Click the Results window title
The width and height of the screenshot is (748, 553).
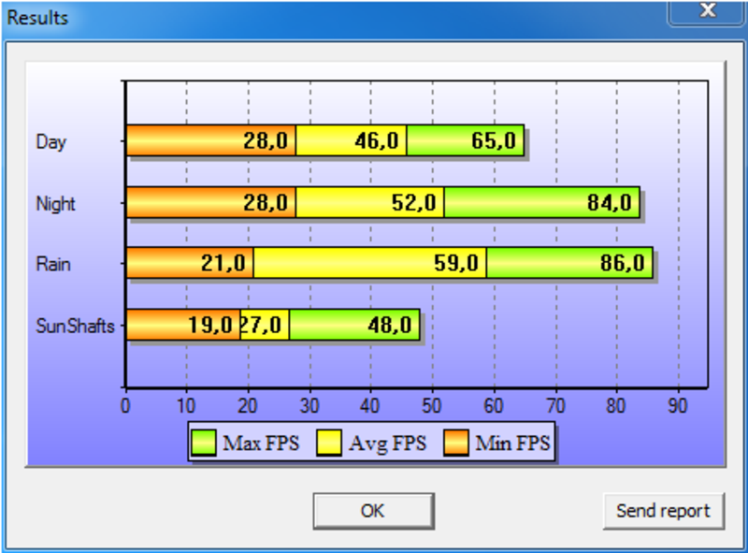[x=37, y=18]
